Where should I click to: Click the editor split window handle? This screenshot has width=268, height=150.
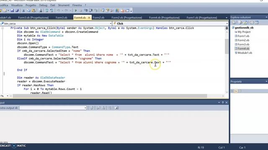(227, 28)
